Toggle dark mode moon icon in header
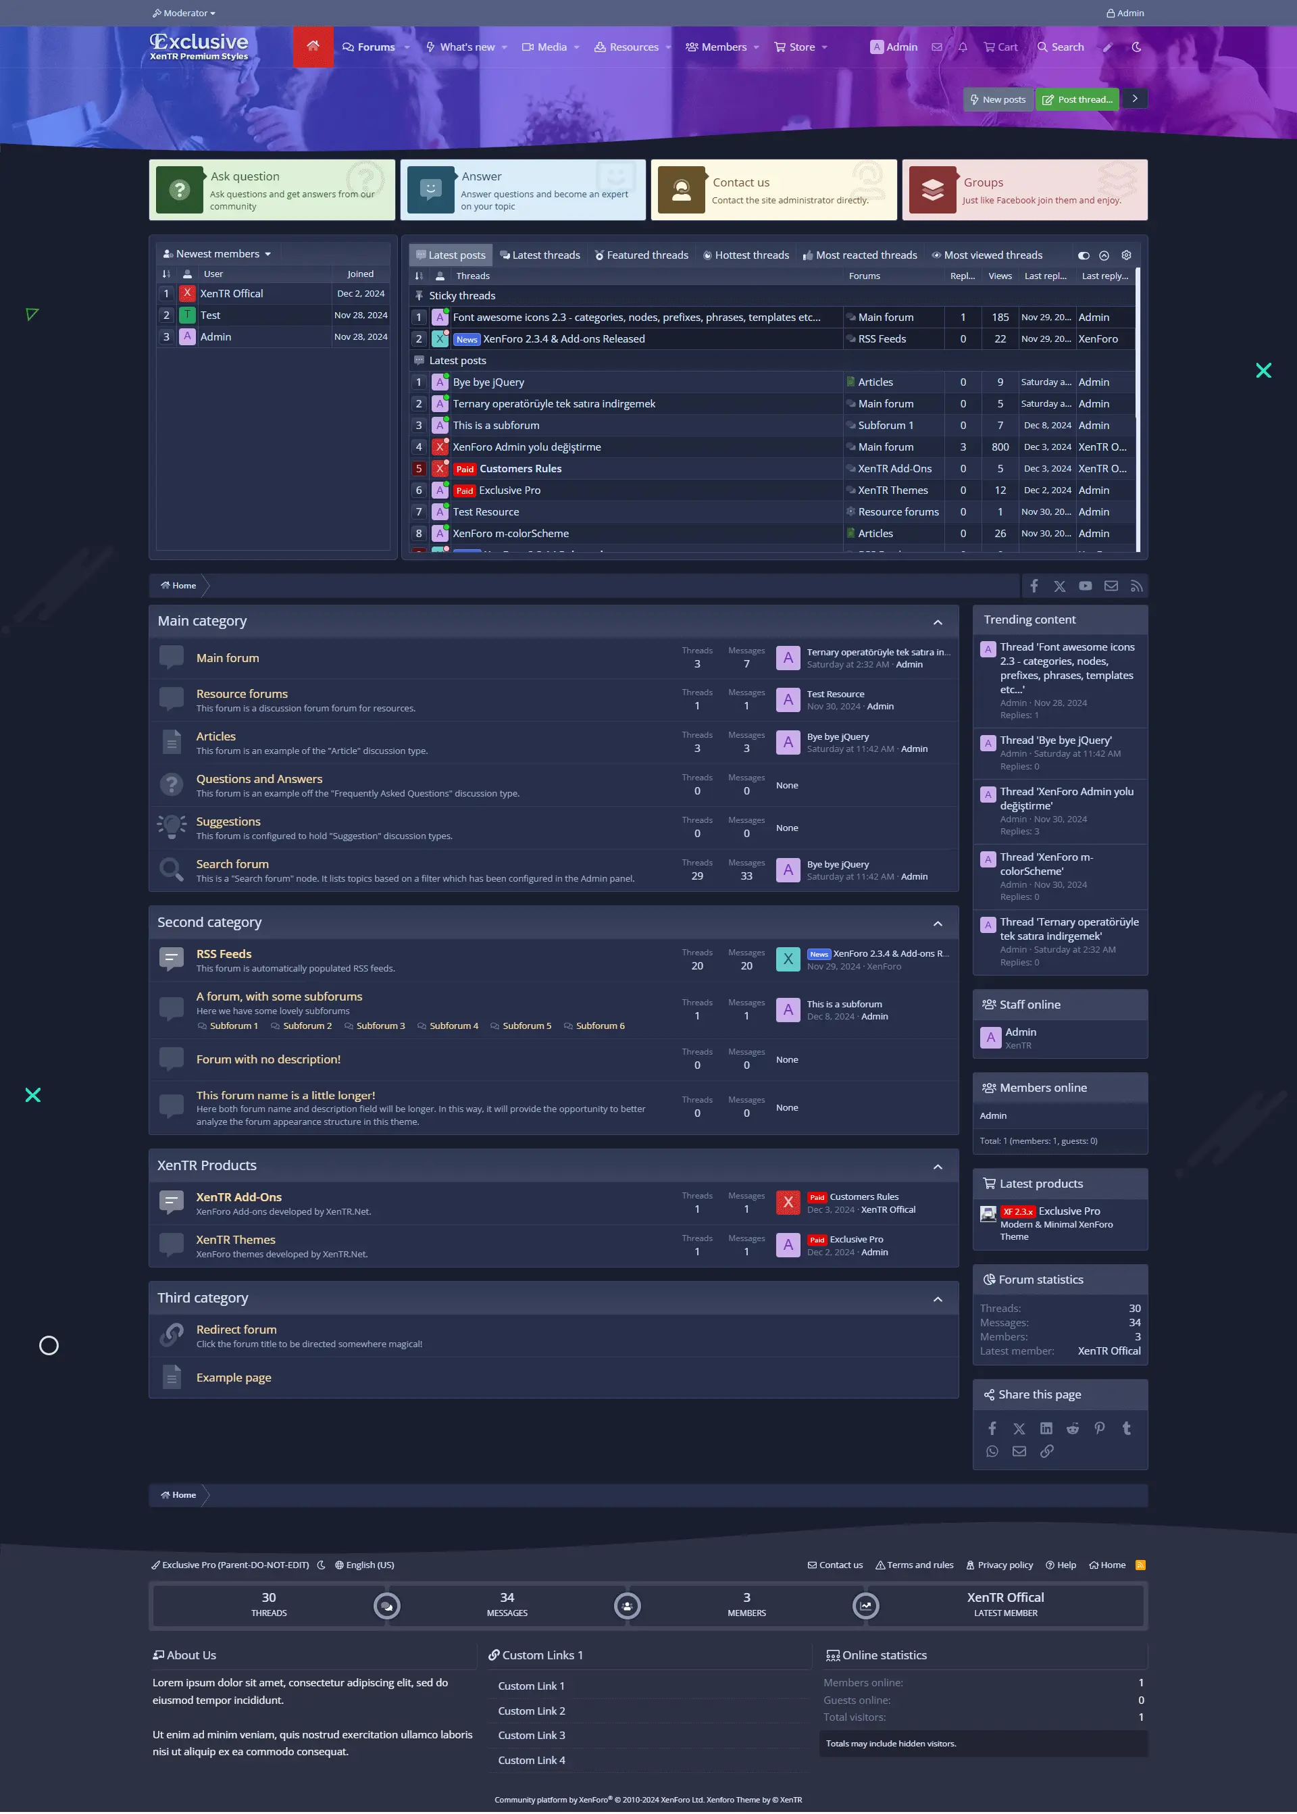 point(1136,47)
